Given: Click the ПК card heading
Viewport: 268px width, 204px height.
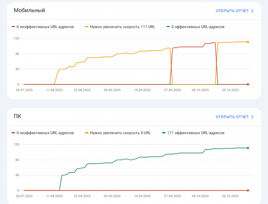Looking at the screenshot, I should point(18,116).
